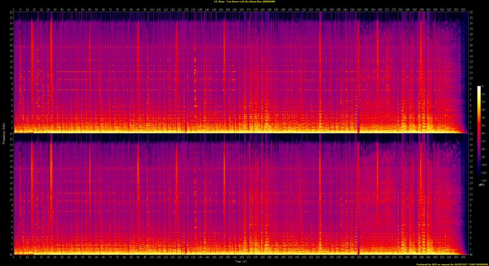Screen dimensions: 489x266
Task: Click the 22 kHz label at top left
Action: (11, 13)
